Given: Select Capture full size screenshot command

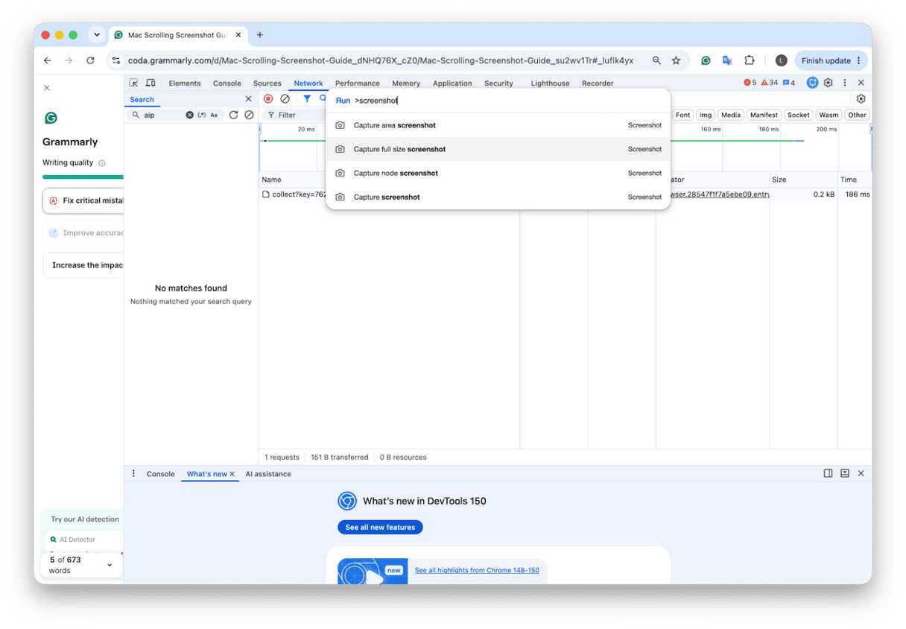Looking at the screenshot, I should [x=498, y=149].
